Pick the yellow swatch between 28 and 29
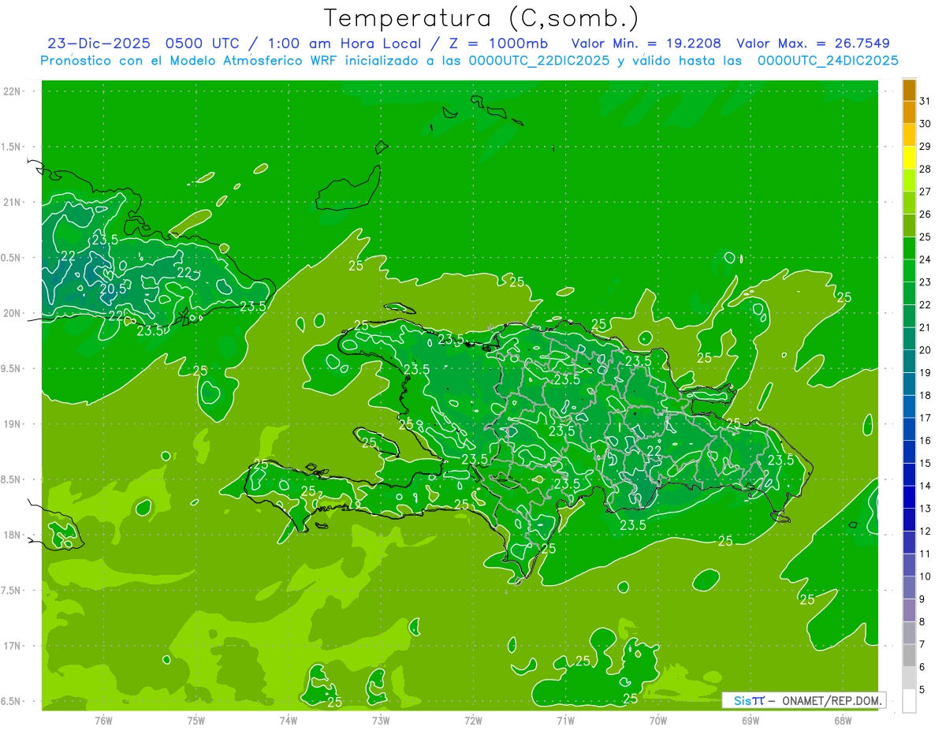Screen dimensions: 946x731 tap(909, 158)
